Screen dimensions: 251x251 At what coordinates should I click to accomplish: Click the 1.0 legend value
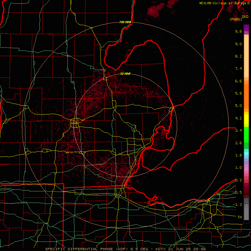tap(238, 168)
